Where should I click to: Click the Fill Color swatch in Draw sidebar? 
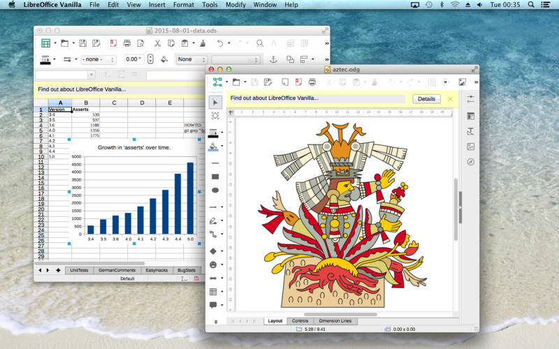[213, 147]
